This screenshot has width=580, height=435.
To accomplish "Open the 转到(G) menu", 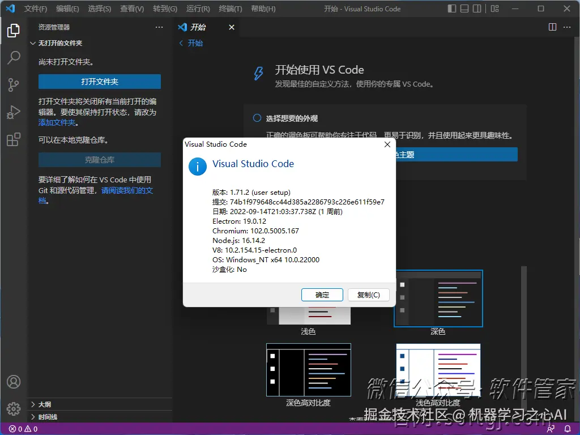I will (165, 8).
